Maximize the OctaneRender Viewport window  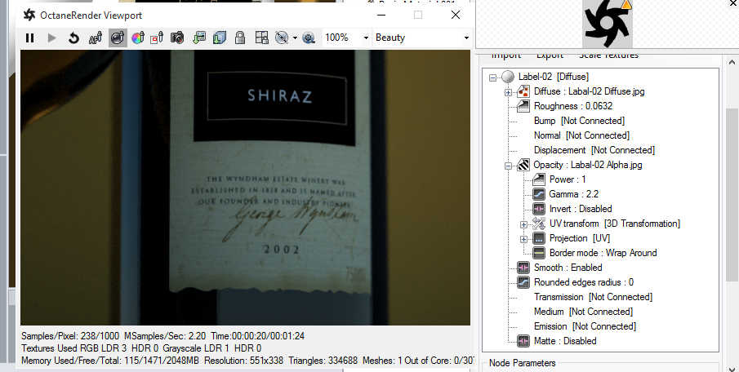[418, 15]
